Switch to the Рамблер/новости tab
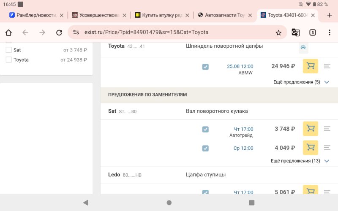338x211 pixels. [36, 15]
